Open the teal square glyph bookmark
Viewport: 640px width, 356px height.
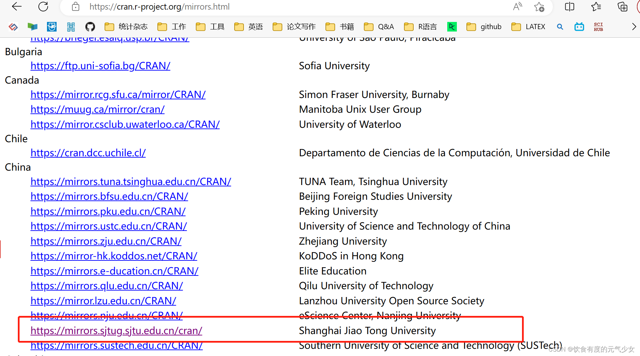[x=71, y=27]
